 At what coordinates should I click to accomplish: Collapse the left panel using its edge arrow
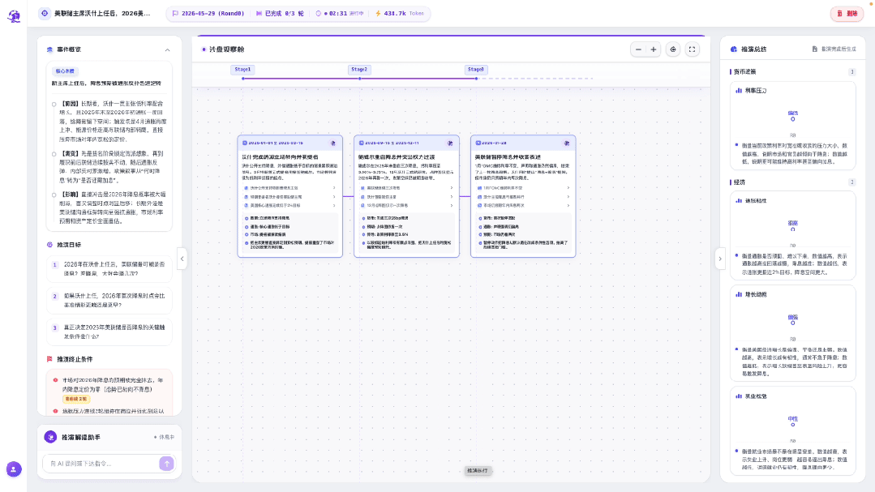(182, 259)
